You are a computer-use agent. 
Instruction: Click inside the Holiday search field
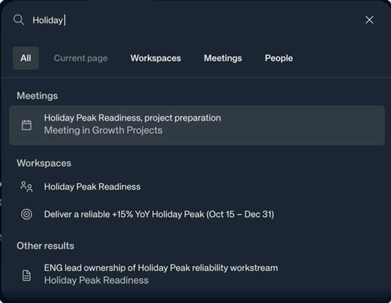[195, 20]
